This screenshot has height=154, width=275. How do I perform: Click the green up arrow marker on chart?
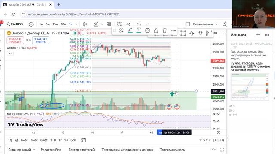[x=172, y=94]
